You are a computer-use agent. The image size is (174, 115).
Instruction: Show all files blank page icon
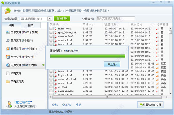(x=8, y=73)
